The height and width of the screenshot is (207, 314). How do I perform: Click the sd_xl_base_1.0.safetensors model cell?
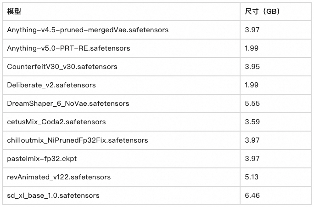pyautogui.click(x=53, y=195)
